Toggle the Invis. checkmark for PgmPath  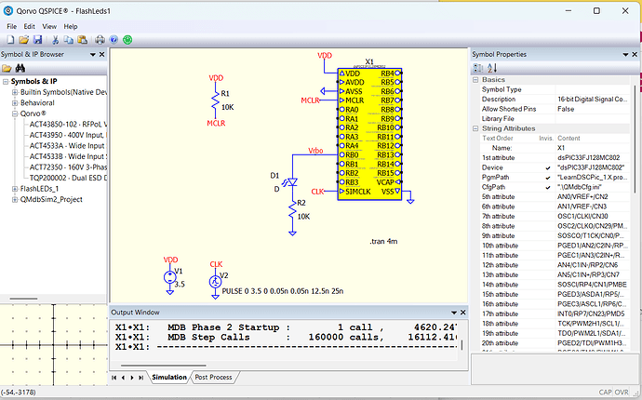(548, 178)
